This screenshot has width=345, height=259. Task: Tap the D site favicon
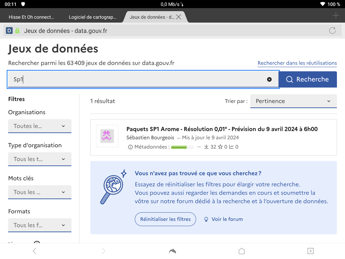(x=9, y=31)
